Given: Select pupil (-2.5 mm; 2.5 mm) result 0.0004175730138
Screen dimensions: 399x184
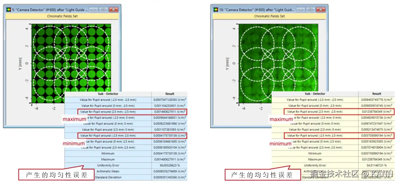Looking at the screenshot, I should 170,136.
